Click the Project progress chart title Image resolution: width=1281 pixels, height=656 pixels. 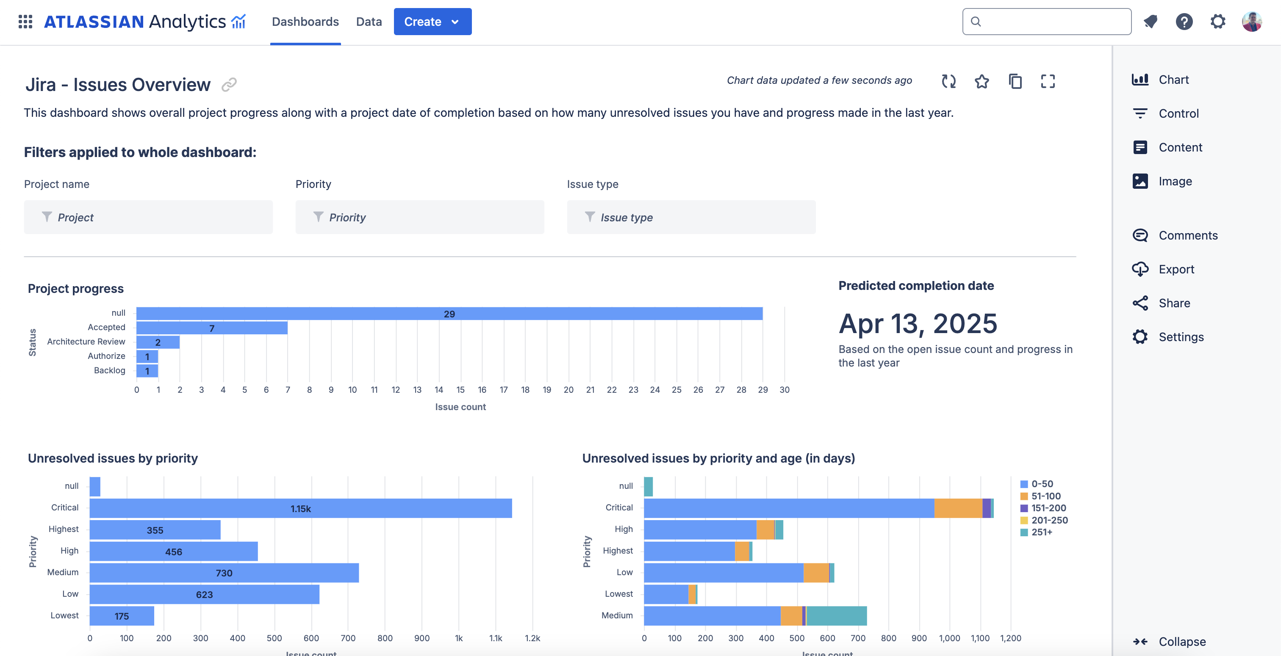pyautogui.click(x=75, y=289)
